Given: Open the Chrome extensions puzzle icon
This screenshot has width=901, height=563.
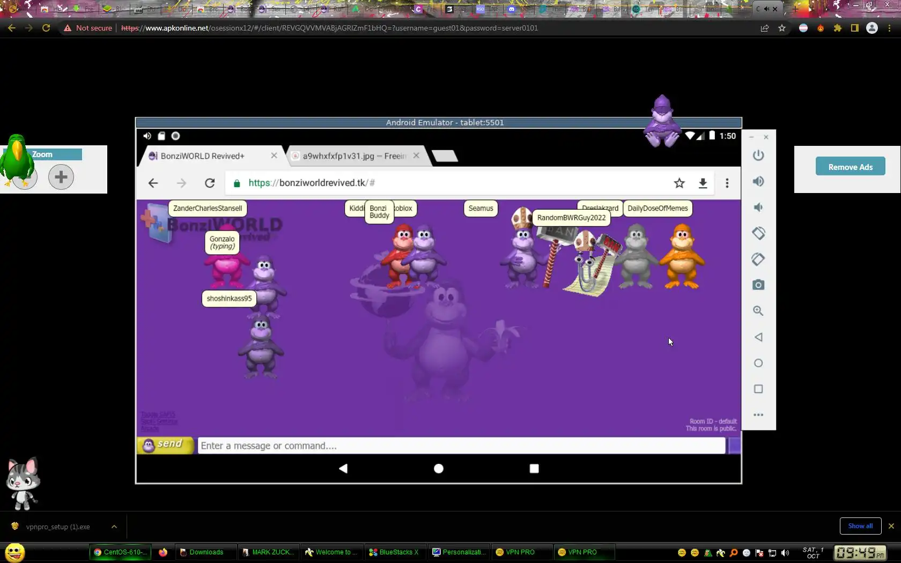Looking at the screenshot, I should pyautogui.click(x=838, y=28).
